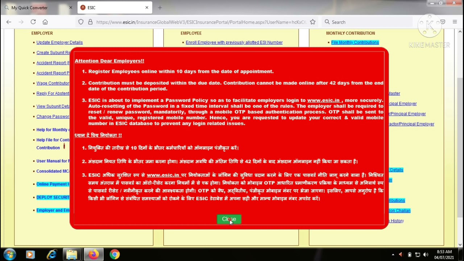Click the browser forward arrow

tap(21, 22)
